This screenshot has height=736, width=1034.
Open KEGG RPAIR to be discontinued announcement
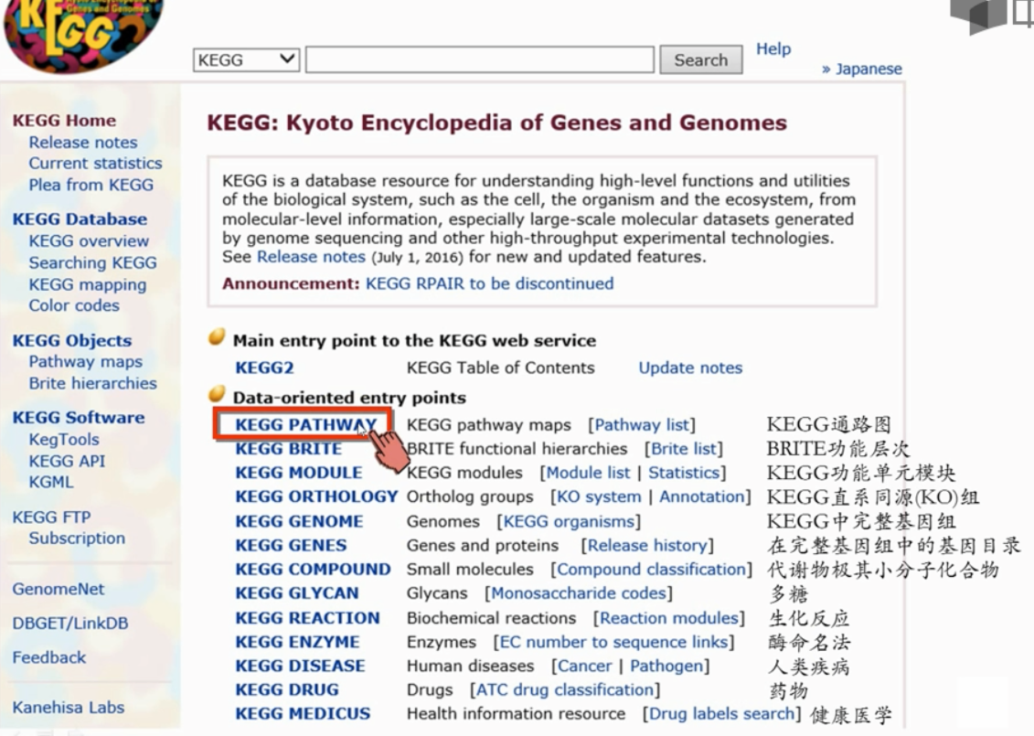pos(489,283)
